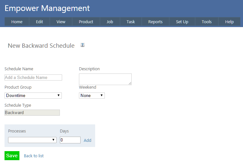The image size is (243, 165).
Task: Expand the Weekend dropdown
Action: click(92, 95)
